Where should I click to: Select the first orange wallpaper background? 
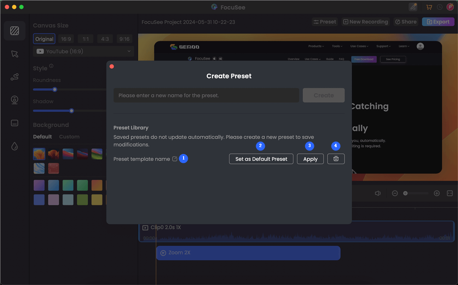[x=39, y=154]
